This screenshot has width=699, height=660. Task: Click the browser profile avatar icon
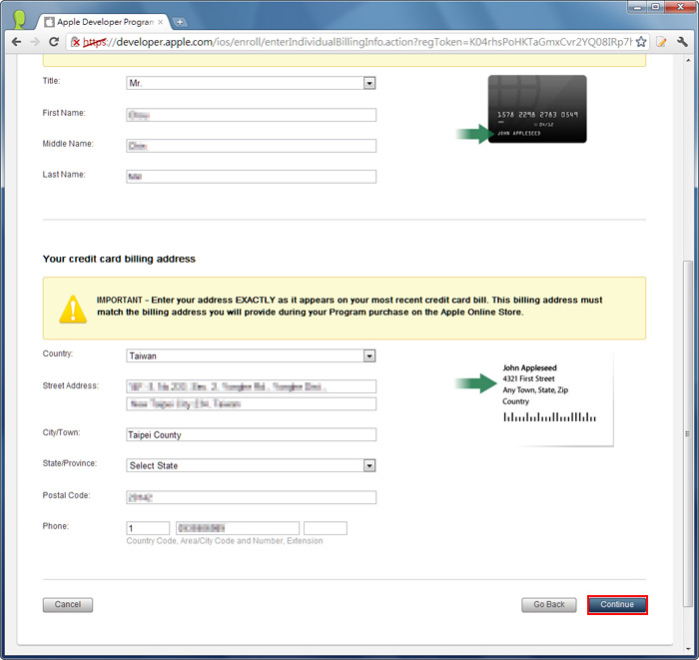pyautogui.click(x=19, y=20)
